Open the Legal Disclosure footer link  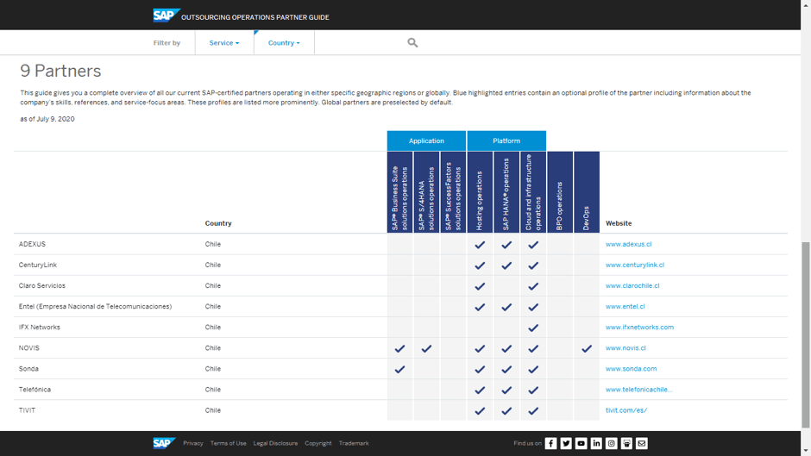[275, 443]
